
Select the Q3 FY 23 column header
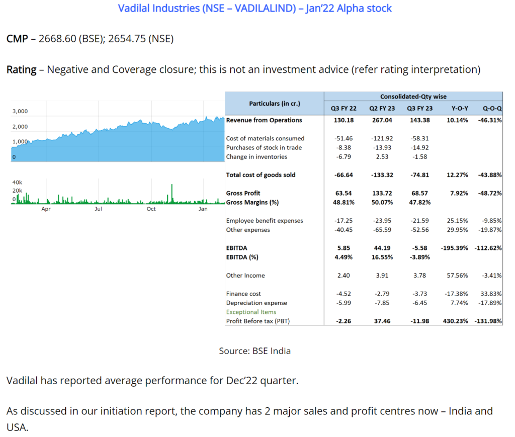tap(420, 108)
